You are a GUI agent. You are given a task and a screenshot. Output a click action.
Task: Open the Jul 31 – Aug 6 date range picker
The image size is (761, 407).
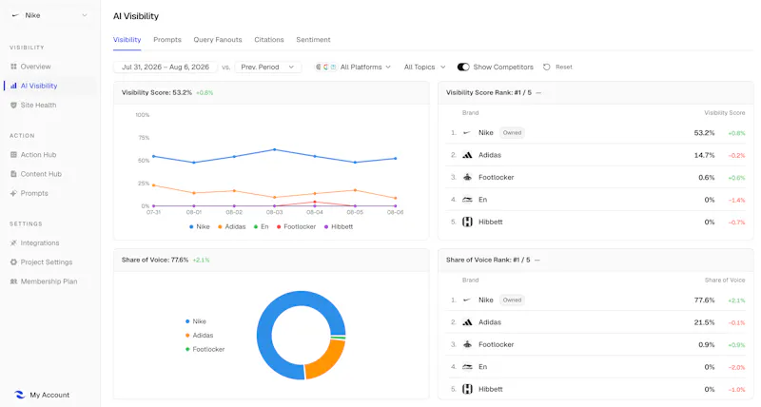[x=166, y=67]
